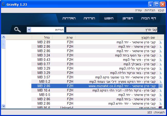Click the 'MB 10.4' size cell
167x116 pixels.
[44, 90]
